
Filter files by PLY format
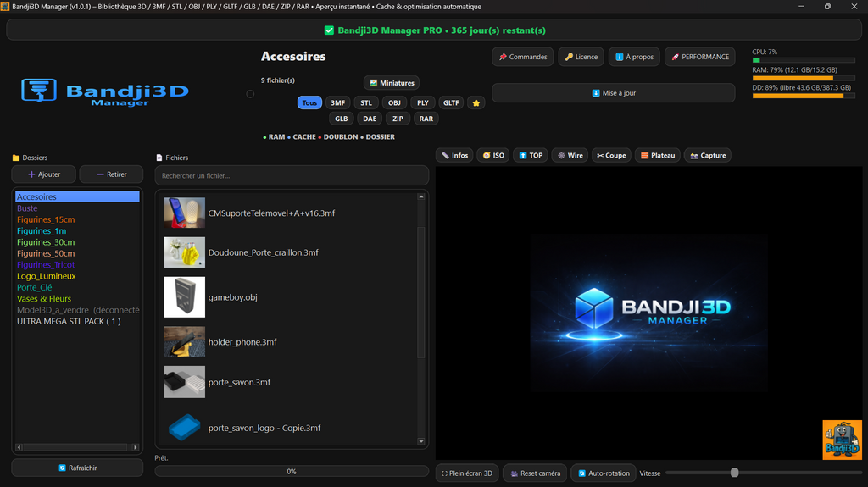422,103
